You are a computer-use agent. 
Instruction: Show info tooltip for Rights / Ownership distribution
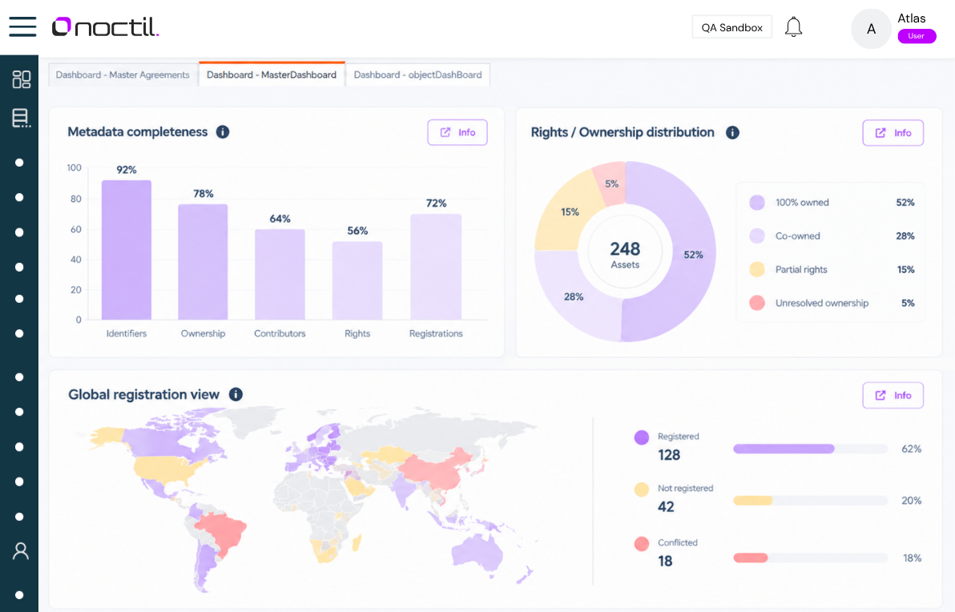(x=733, y=133)
